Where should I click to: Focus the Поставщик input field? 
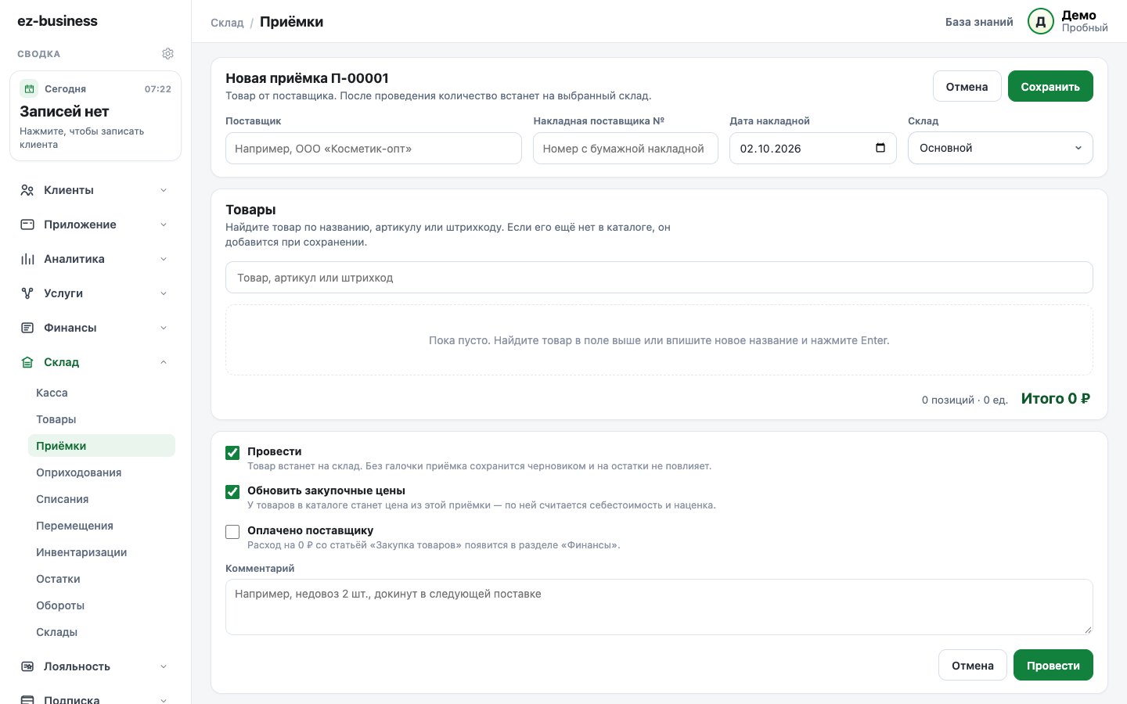click(x=373, y=148)
